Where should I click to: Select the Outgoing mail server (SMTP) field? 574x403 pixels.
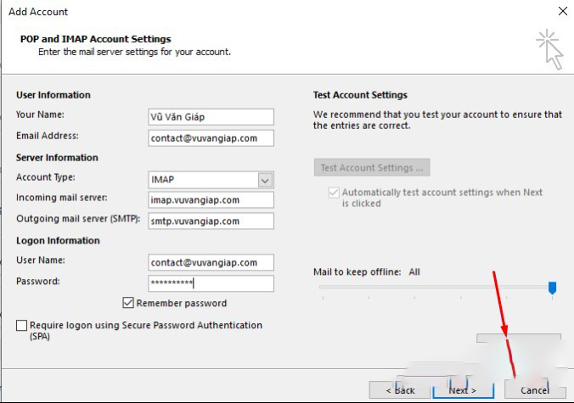coord(211,221)
